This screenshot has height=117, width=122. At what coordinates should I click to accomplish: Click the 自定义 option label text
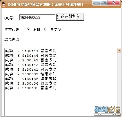pyautogui.click(x=56, y=30)
